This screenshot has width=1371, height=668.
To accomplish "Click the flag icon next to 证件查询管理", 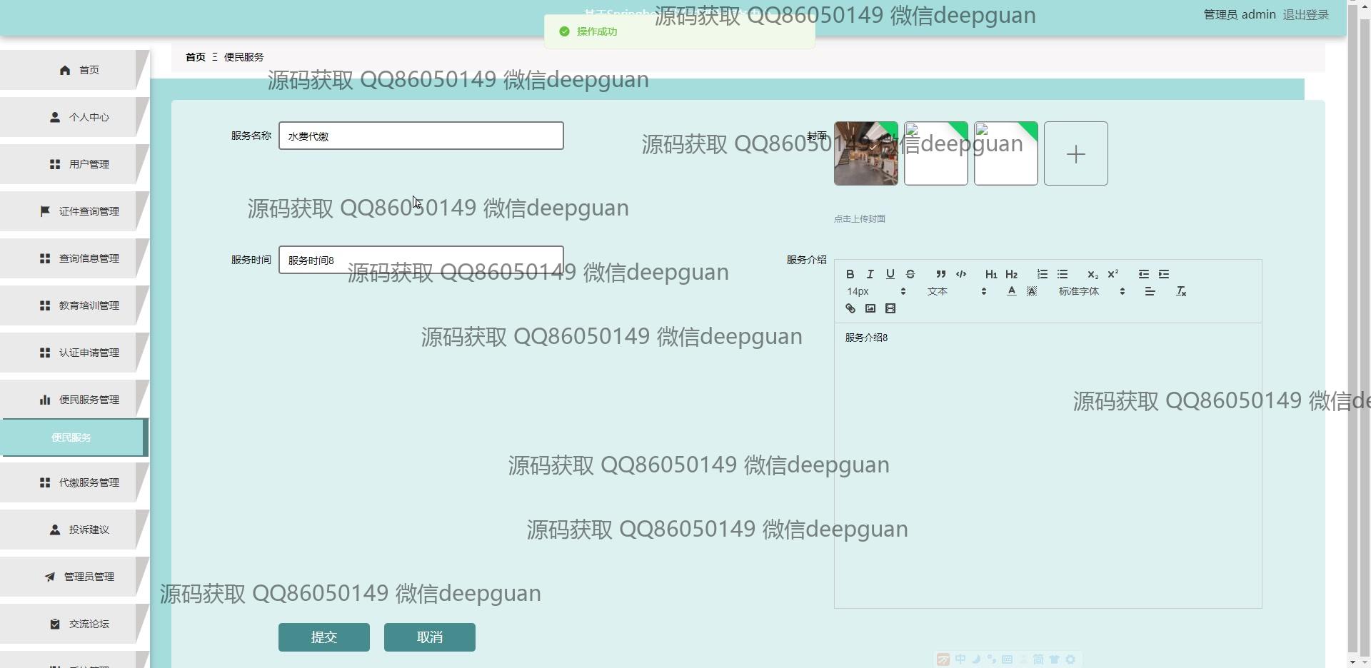I will click(x=45, y=211).
